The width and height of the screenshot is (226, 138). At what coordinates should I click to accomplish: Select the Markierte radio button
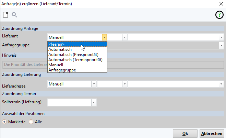(x=4, y=122)
